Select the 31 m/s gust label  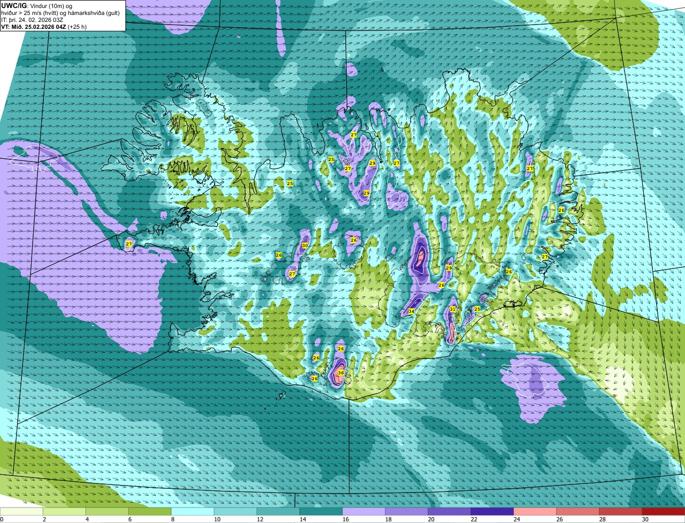(x=452, y=309)
